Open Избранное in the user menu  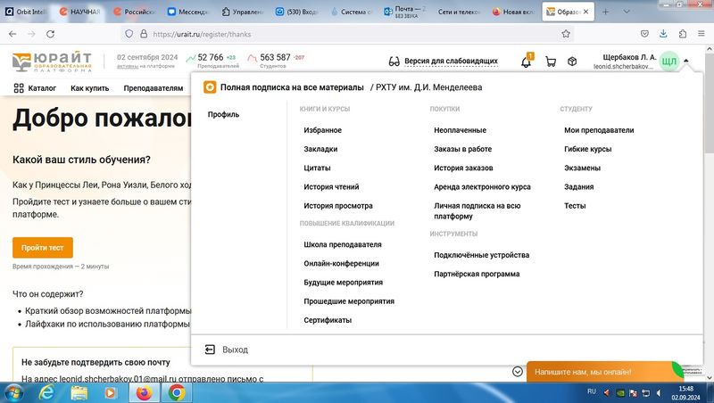click(322, 130)
